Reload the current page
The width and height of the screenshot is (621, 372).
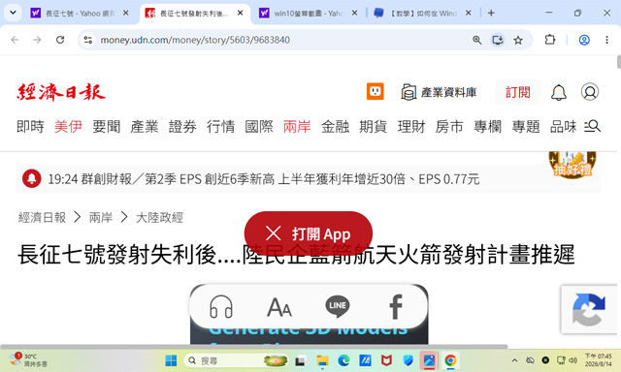click(60, 40)
